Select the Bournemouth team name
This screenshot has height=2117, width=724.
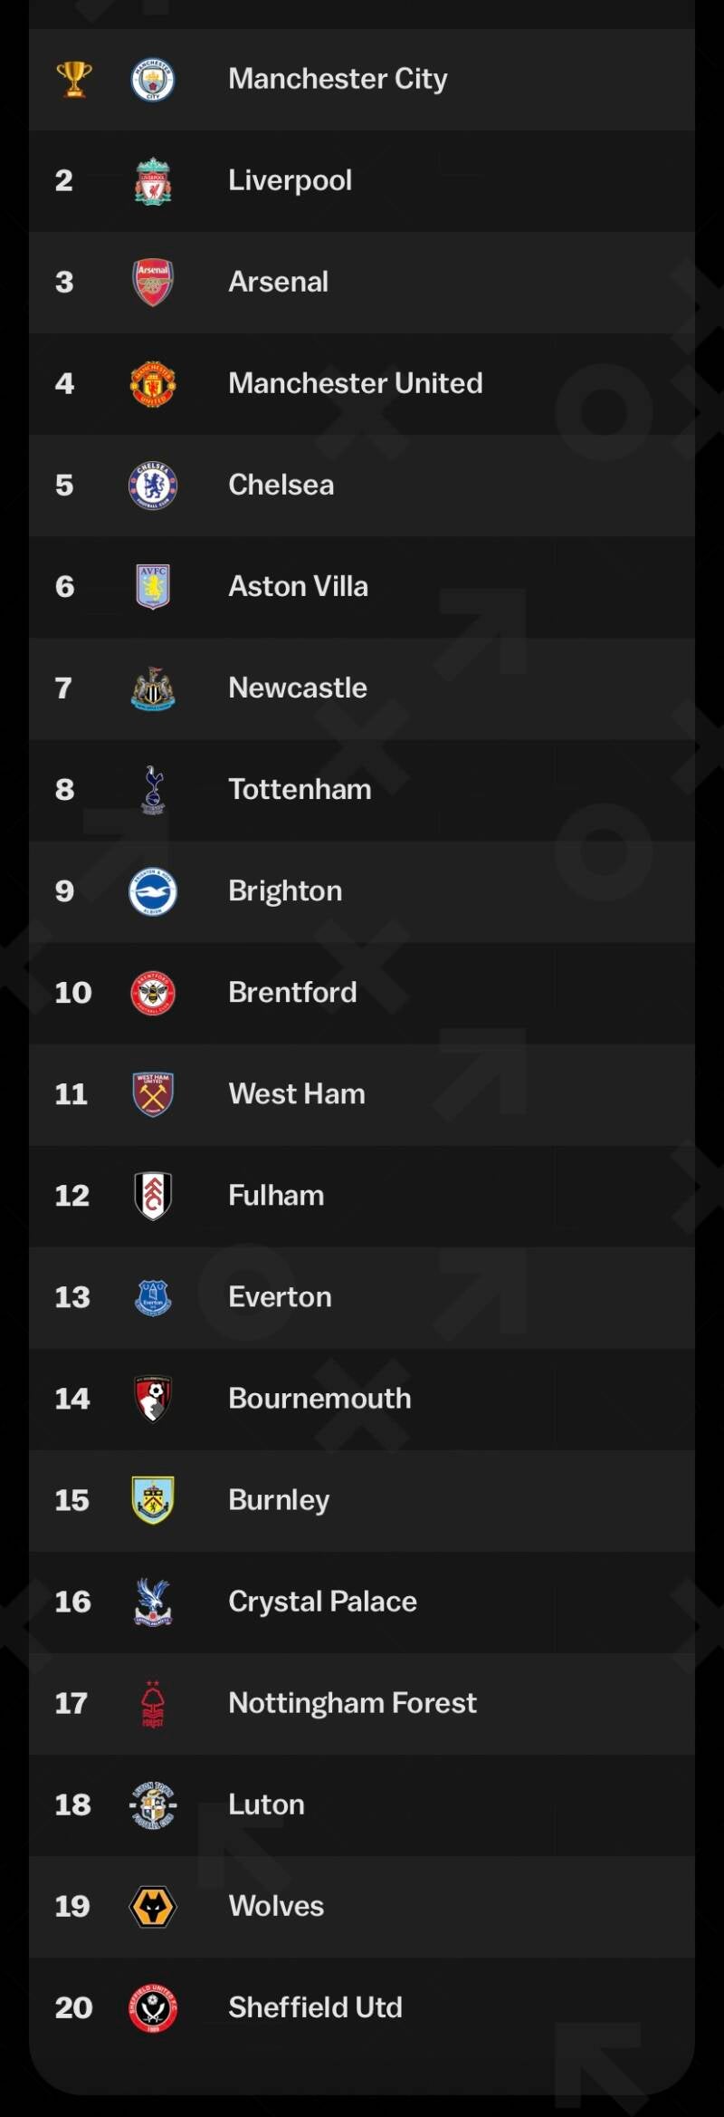(x=319, y=1399)
